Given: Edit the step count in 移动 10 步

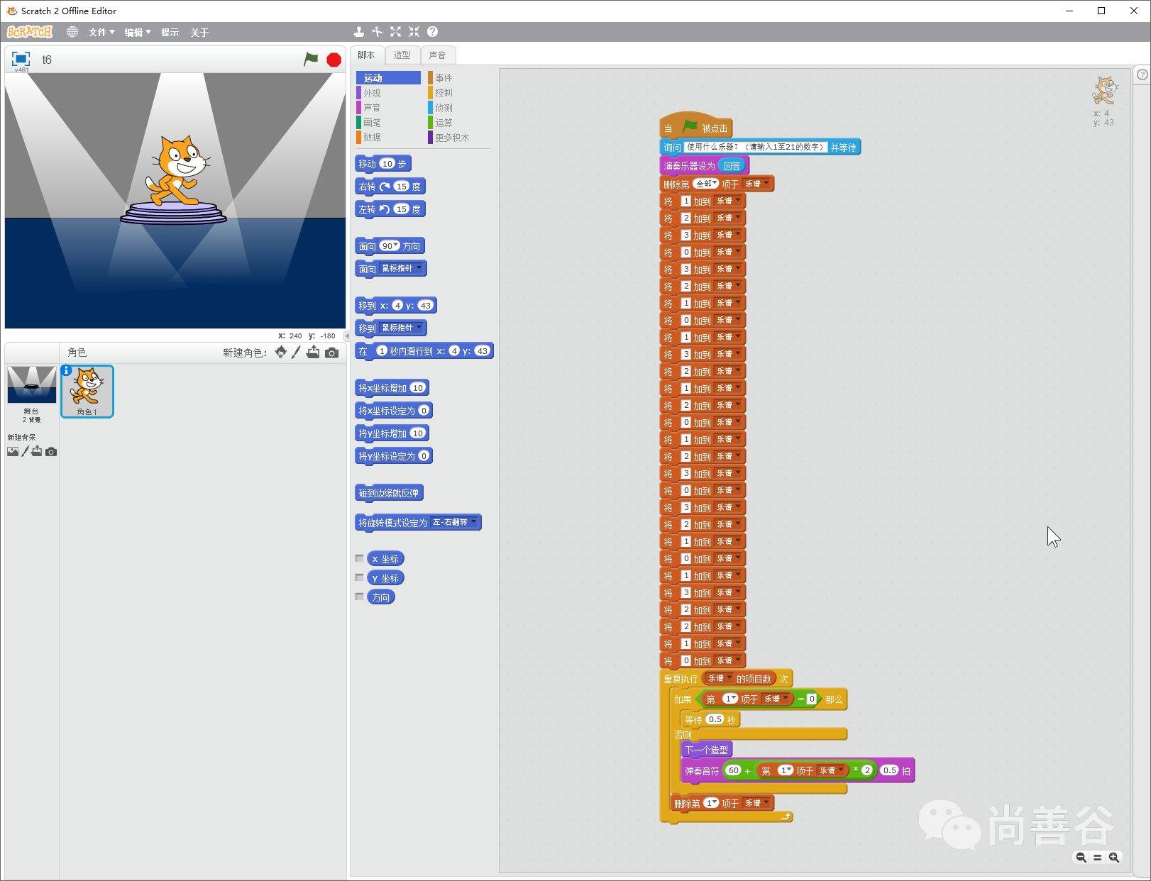Looking at the screenshot, I should click(387, 164).
